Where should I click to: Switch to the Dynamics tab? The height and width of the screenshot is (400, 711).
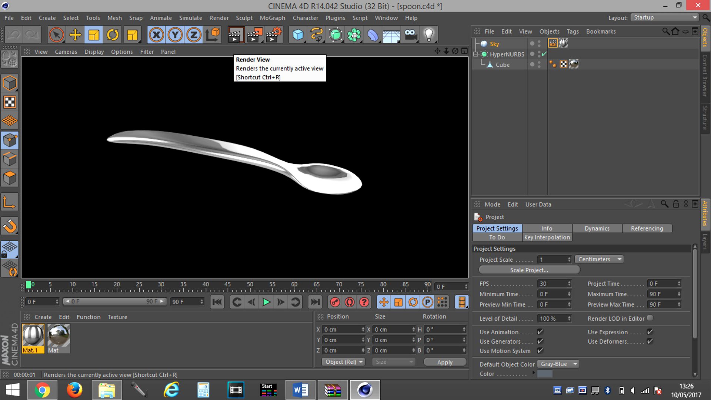(597, 228)
